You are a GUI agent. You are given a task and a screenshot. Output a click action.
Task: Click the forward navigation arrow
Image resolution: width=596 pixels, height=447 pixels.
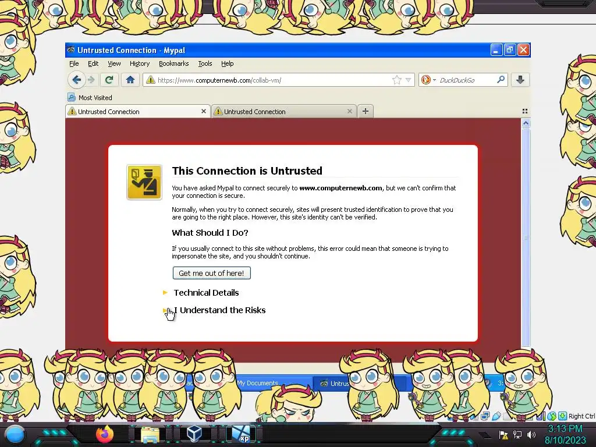[x=91, y=80]
